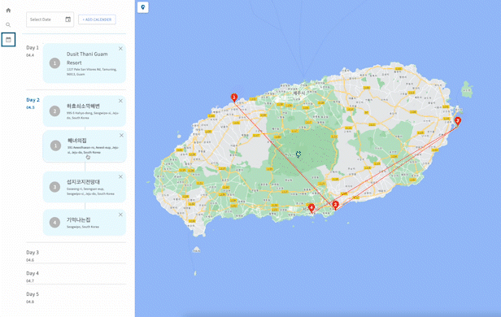Viewport: 501px width, 317px height.
Task: Click the Dusit Thani Guam Resort title
Action: click(x=87, y=59)
